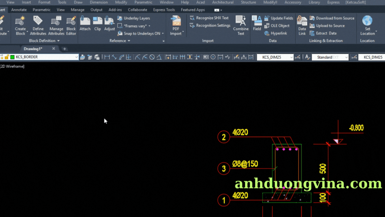Click the green KCS_BORDER layer color swatch
Viewport: 385px width, 217px height.
(x=12, y=57)
